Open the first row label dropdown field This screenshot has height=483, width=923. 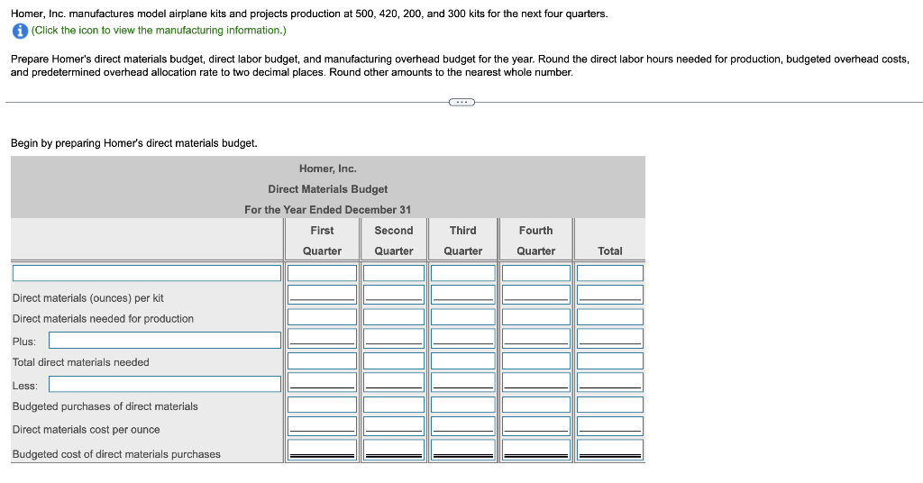click(147, 273)
